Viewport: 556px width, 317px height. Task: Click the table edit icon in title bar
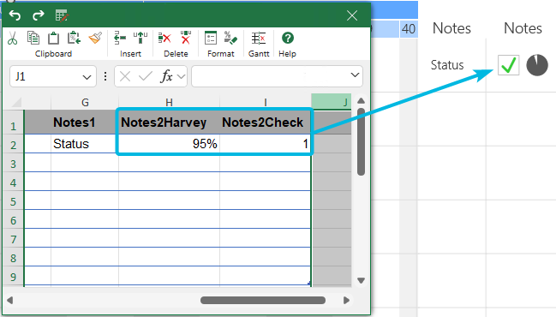[x=62, y=15]
